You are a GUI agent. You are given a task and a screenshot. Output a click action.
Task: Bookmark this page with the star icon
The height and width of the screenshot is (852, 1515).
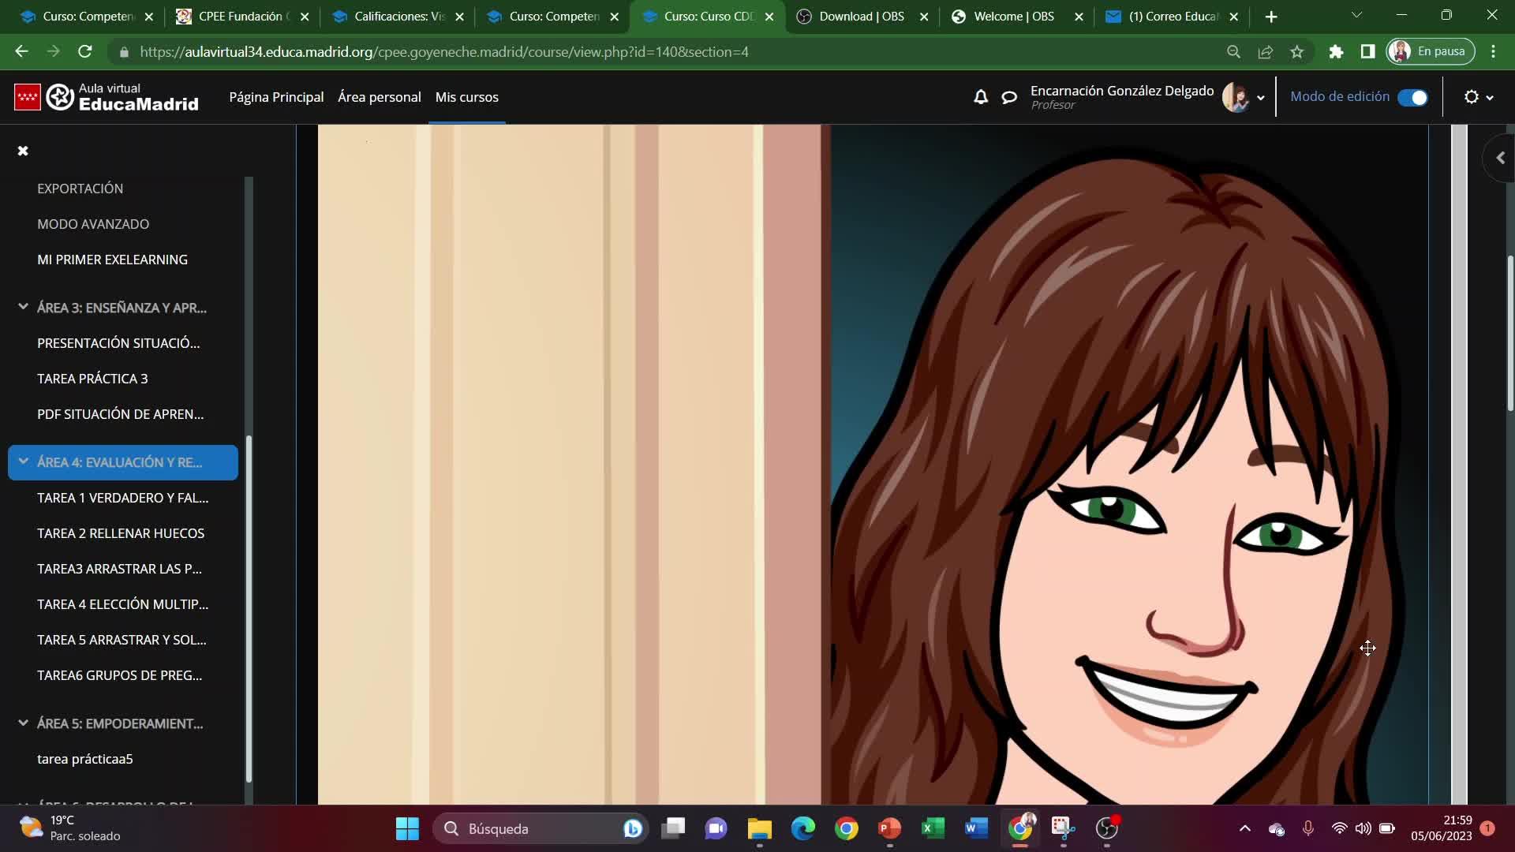click(1296, 52)
